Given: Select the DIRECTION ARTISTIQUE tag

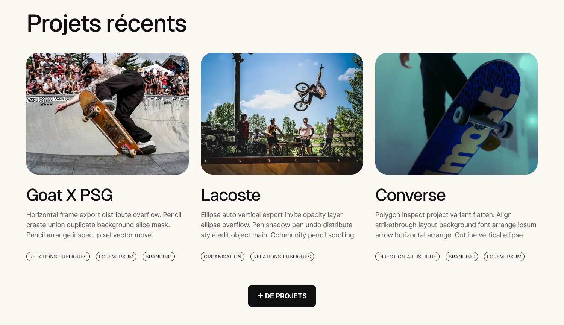Looking at the screenshot, I should coord(407,257).
